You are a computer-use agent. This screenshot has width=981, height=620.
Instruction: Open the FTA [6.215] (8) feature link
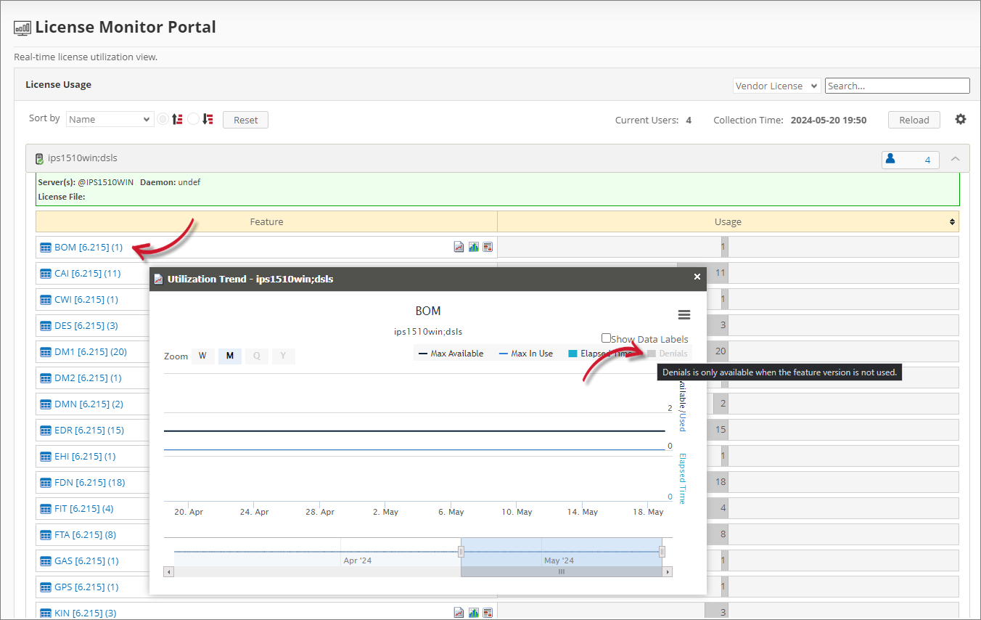[85, 535]
